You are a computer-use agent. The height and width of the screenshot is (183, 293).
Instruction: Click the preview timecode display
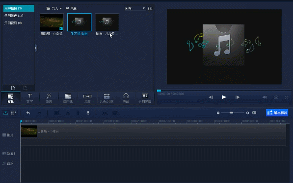tap(171, 94)
